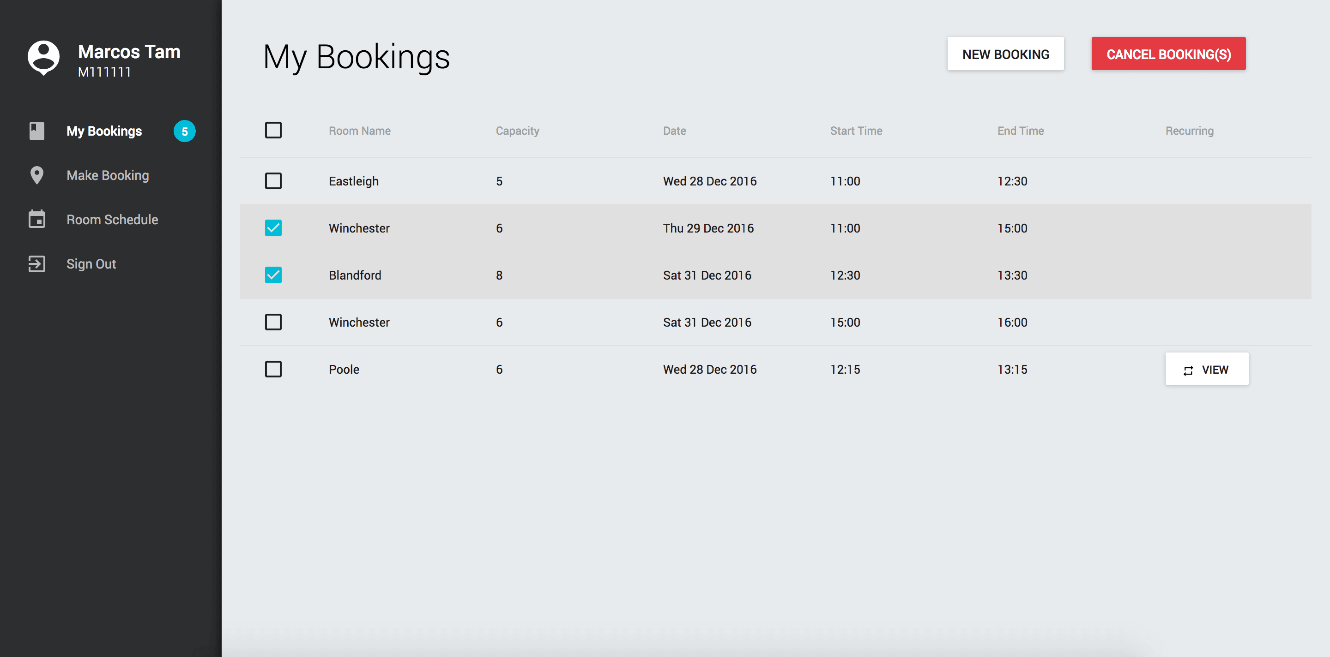Click the Room Name column header
1330x657 pixels.
pos(359,131)
